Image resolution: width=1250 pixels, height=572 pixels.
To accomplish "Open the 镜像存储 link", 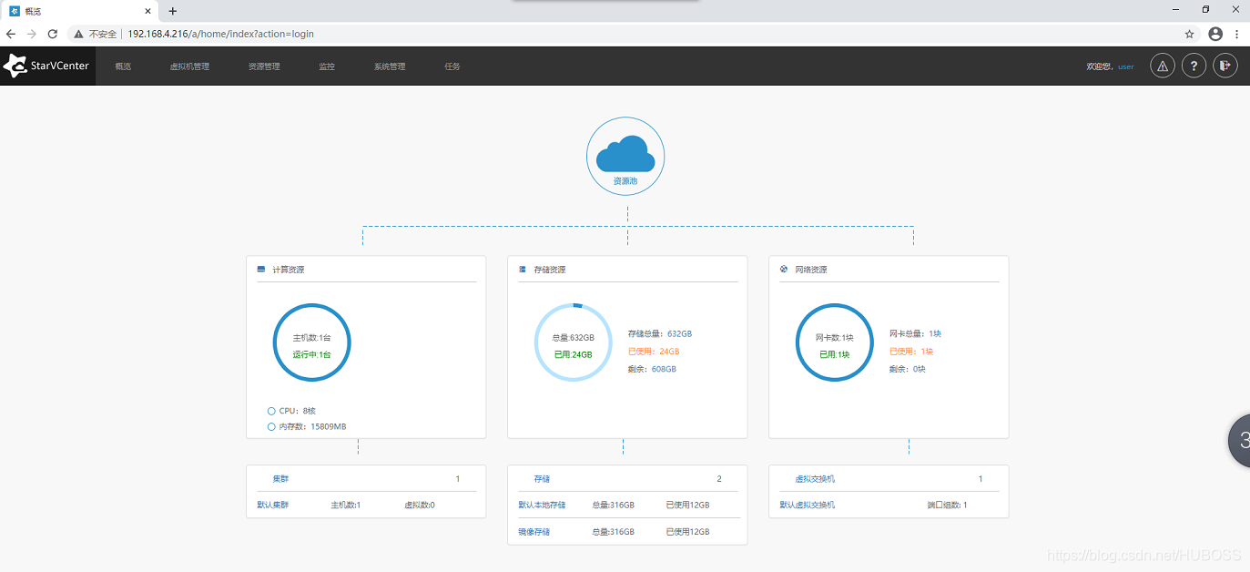I will [x=534, y=531].
